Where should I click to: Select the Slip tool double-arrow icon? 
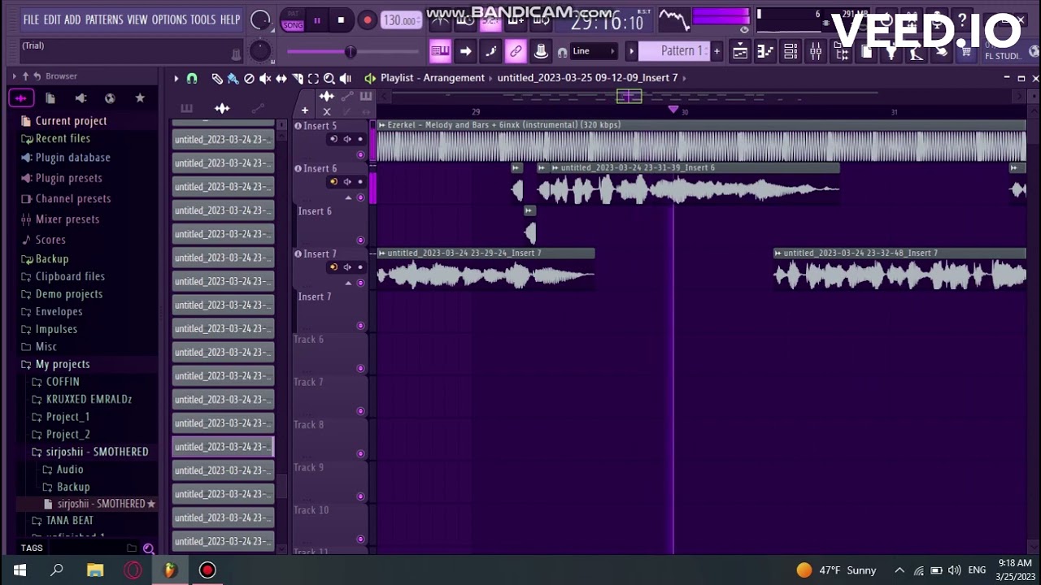pyautogui.click(x=281, y=79)
